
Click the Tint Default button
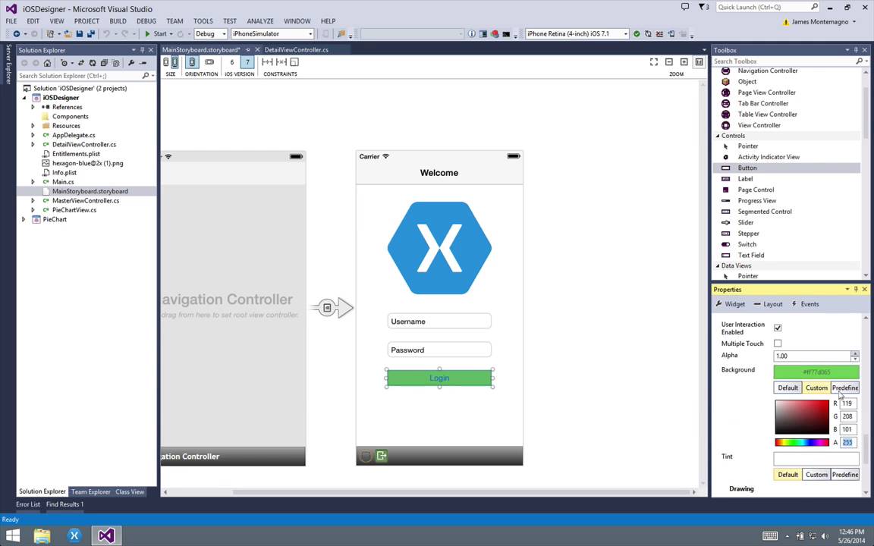coord(788,475)
